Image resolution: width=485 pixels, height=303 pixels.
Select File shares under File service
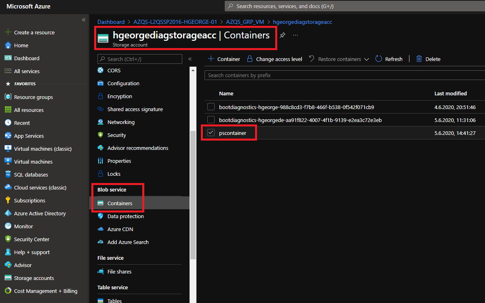pyautogui.click(x=119, y=271)
